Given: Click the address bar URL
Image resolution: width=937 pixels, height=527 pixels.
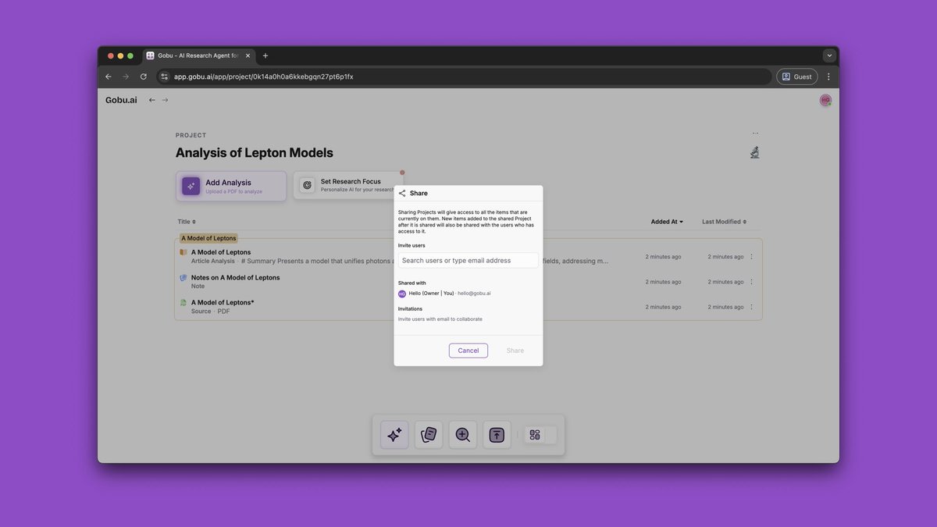Looking at the screenshot, I should click(264, 77).
